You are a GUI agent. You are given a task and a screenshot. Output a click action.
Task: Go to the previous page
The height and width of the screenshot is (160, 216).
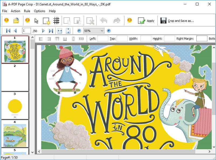pyautogui.click(x=15, y=31)
